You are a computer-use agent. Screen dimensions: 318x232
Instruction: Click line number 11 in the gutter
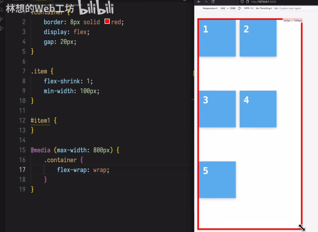point(22,111)
